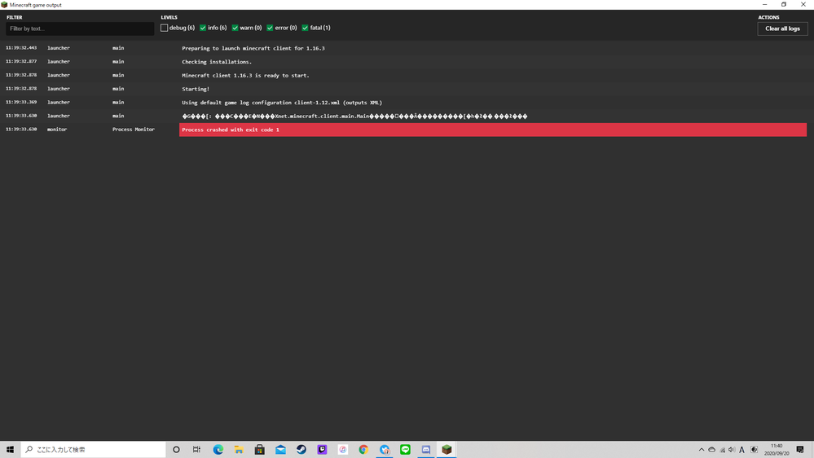The image size is (814, 458).
Task: Open the blue bird app on taskbar
Action: (384, 450)
